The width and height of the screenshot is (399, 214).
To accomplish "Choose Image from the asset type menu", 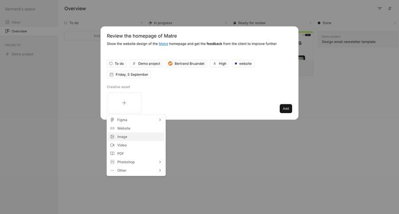I will coord(122,137).
